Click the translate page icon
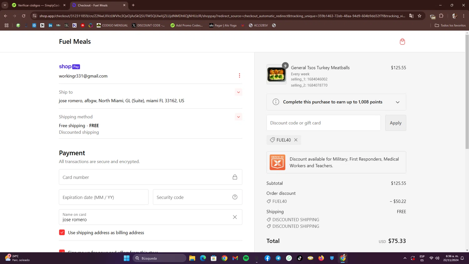469x264 pixels. click(x=411, y=16)
